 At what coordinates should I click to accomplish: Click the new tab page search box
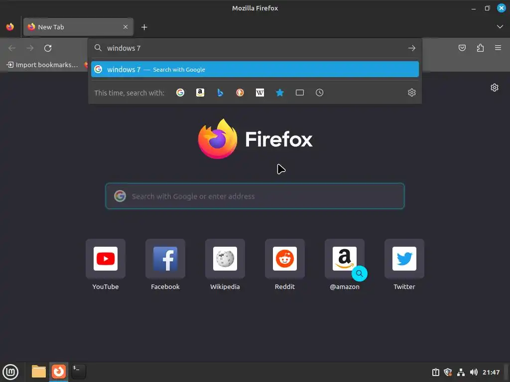[255, 196]
